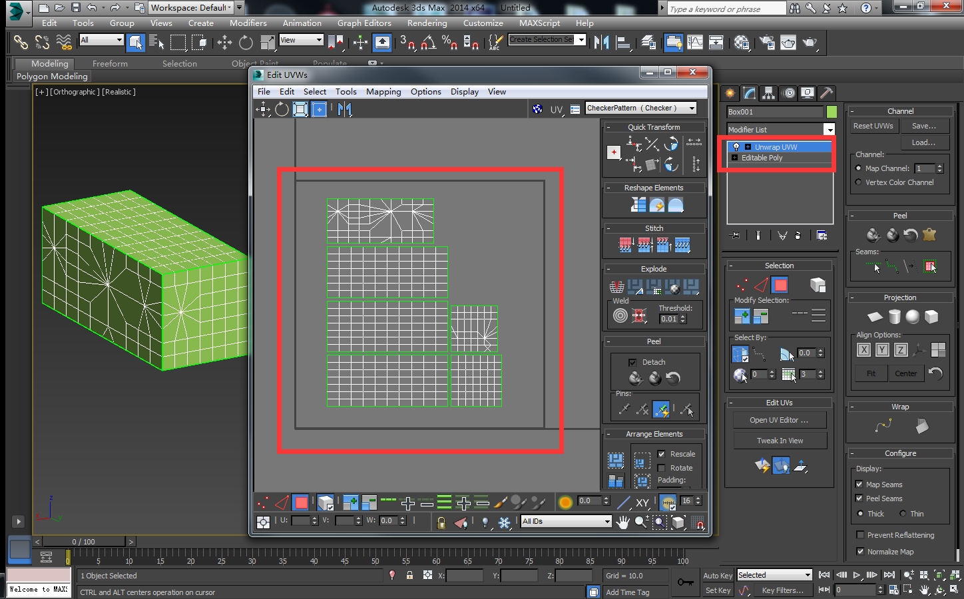
Task: Activate Polygon sub-object mode in Selection rollout
Action: click(780, 285)
